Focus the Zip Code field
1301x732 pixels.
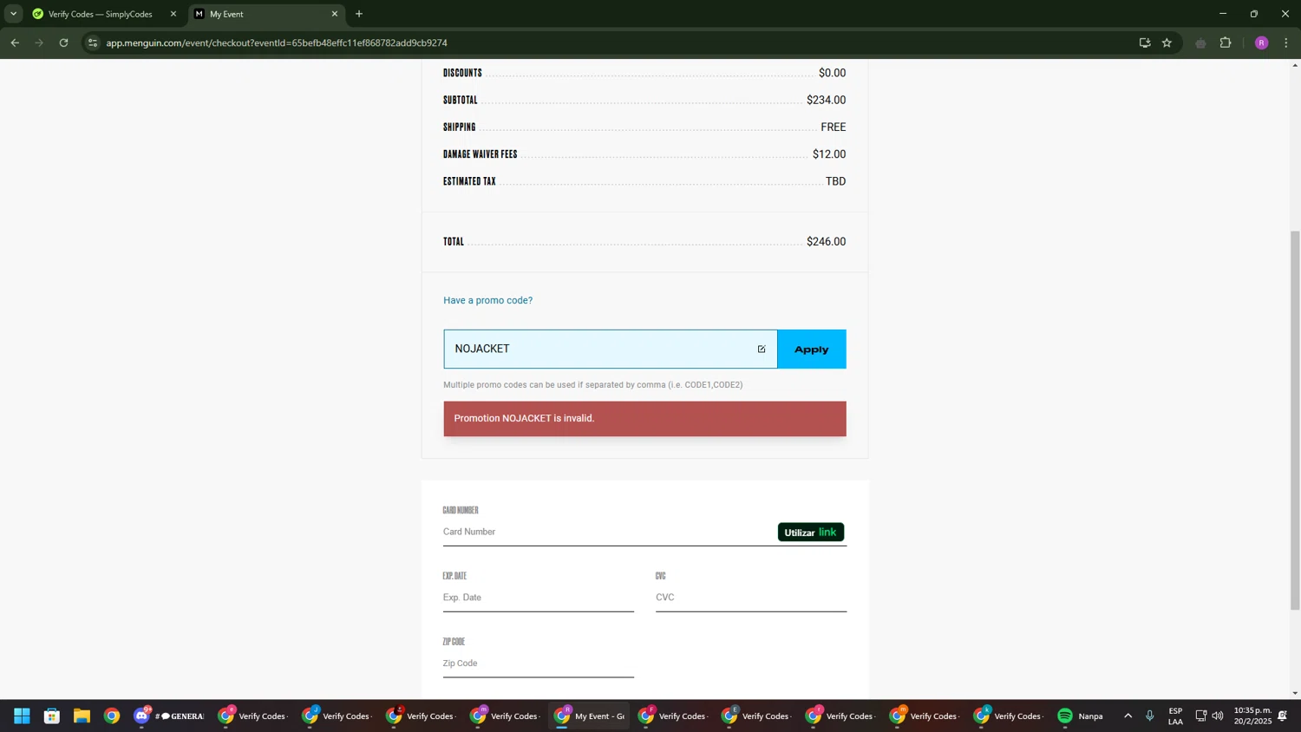[538, 663]
